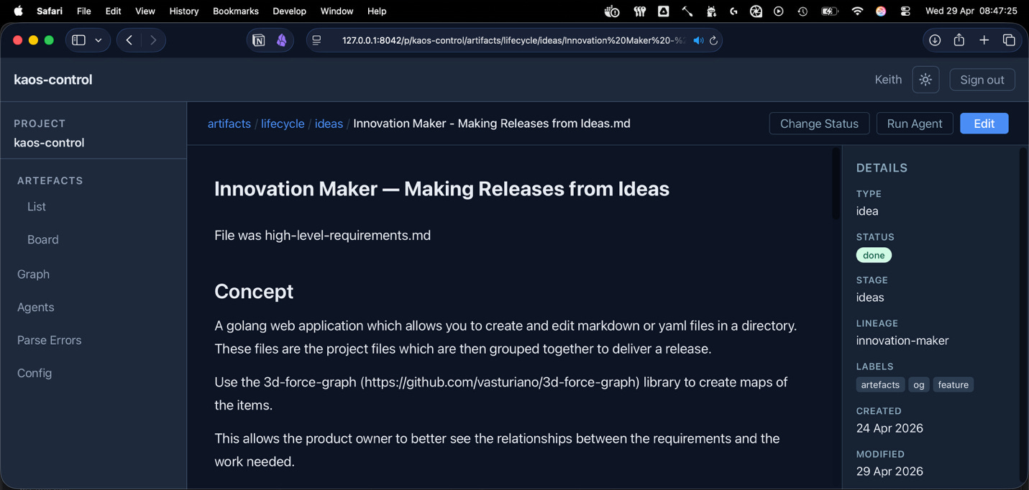Click the date and time clock
Image resolution: width=1029 pixels, height=490 pixels.
[x=971, y=11]
